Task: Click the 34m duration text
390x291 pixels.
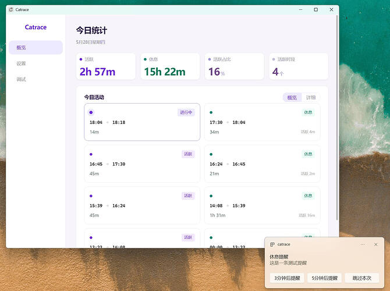Action: coord(214,132)
